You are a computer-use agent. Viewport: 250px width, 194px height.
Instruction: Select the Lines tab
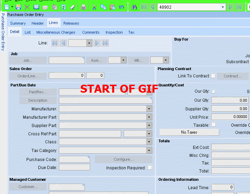coord(53,23)
